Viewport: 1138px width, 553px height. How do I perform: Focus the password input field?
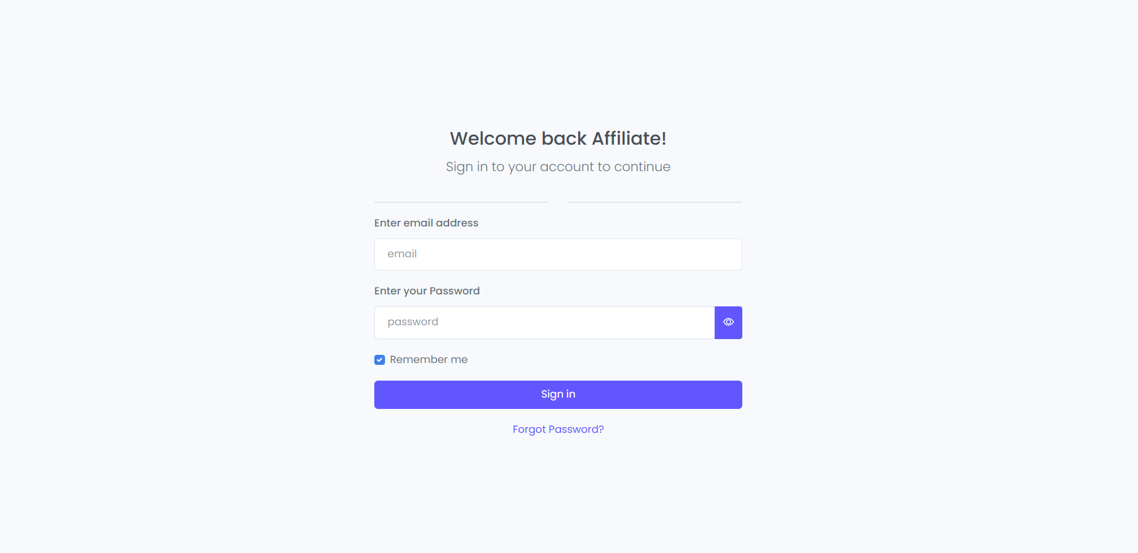pyautogui.click(x=544, y=322)
